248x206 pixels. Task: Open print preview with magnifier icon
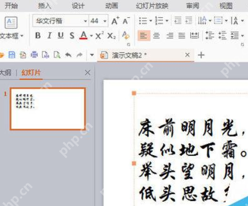tap(57, 55)
